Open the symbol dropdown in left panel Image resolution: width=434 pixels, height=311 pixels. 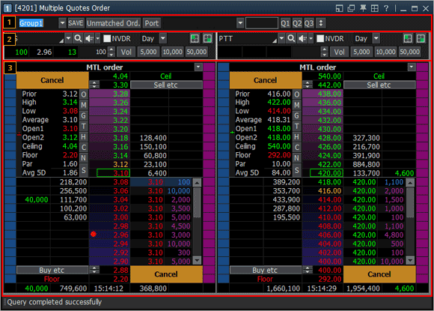(68, 38)
